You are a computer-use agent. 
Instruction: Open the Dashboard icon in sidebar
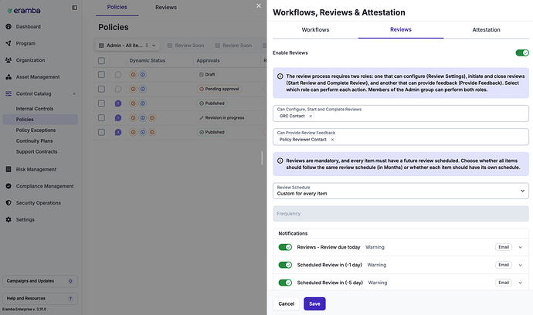tap(8, 26)
